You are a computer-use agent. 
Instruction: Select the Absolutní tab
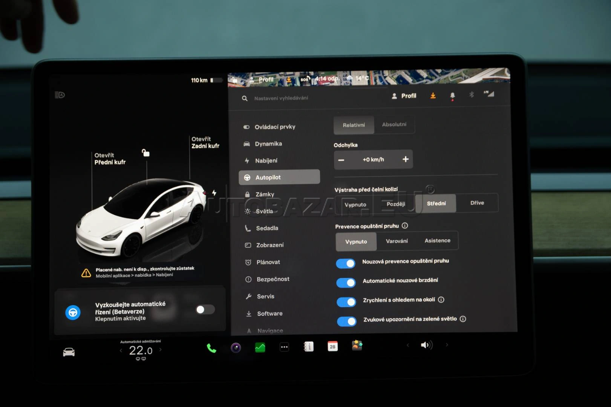394,124
